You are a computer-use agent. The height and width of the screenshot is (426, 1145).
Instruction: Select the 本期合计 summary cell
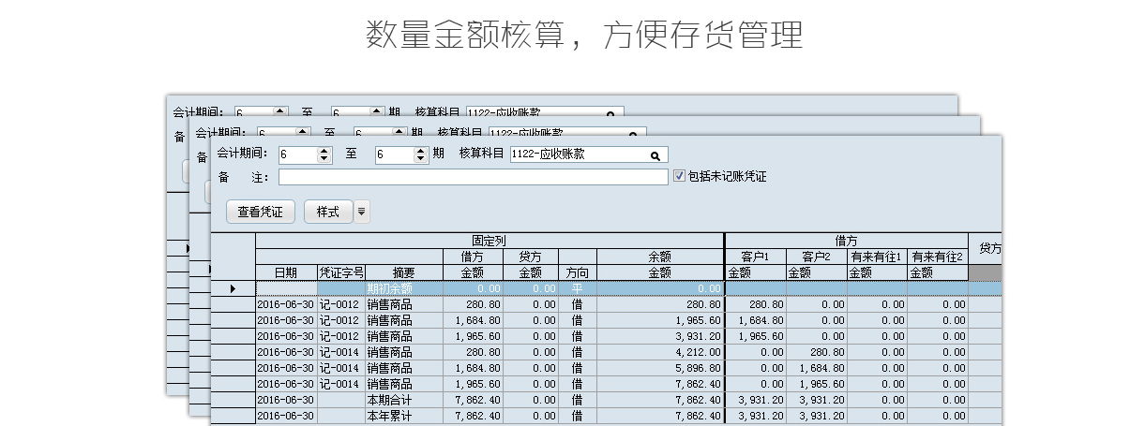pyautogui.click(x=404, y=400)
